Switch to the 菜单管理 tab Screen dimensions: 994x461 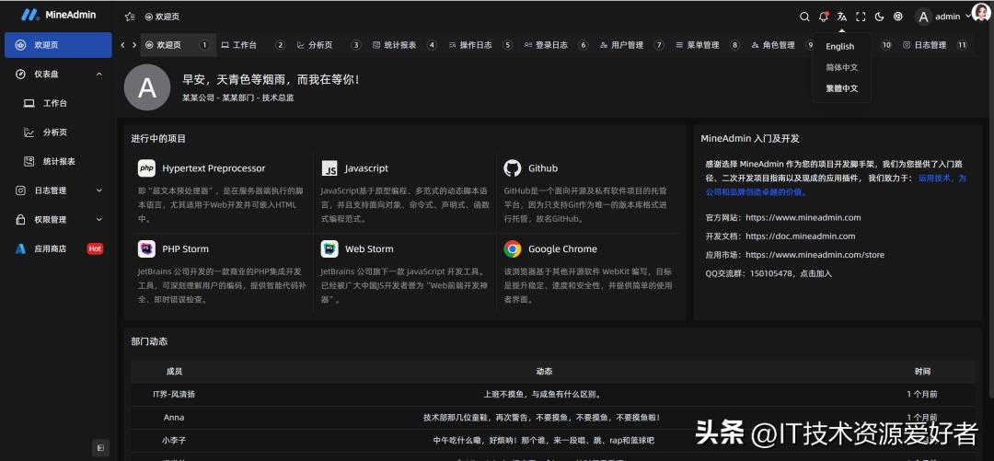point(707,45)
